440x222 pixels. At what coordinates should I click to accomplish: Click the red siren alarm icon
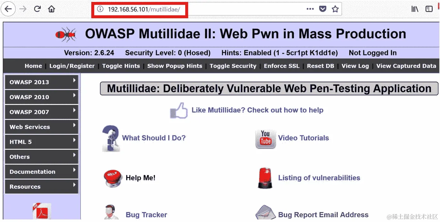tap(265, 178)
